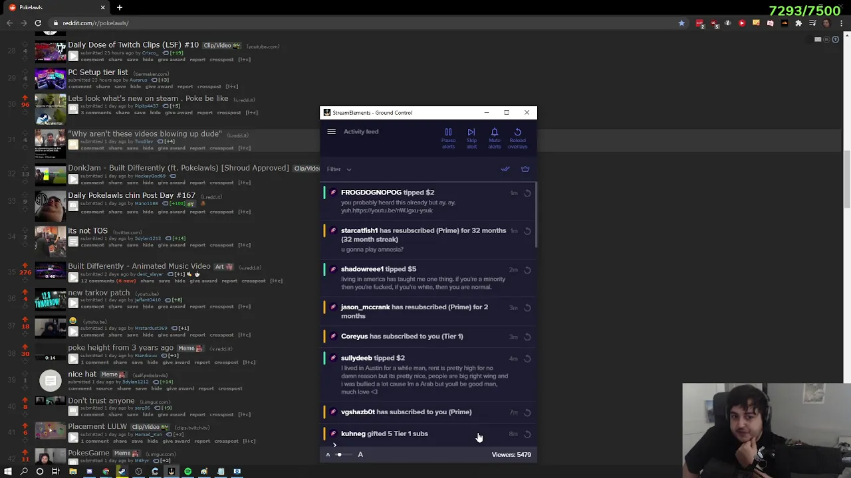Replay starcatfish1 resubscription alert

click(527, 231)
